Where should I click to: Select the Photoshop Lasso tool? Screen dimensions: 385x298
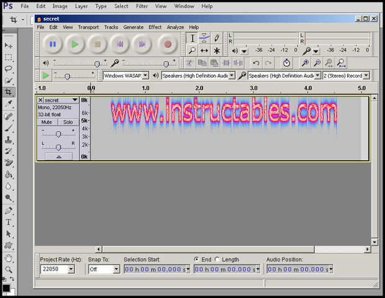point(9,69)
